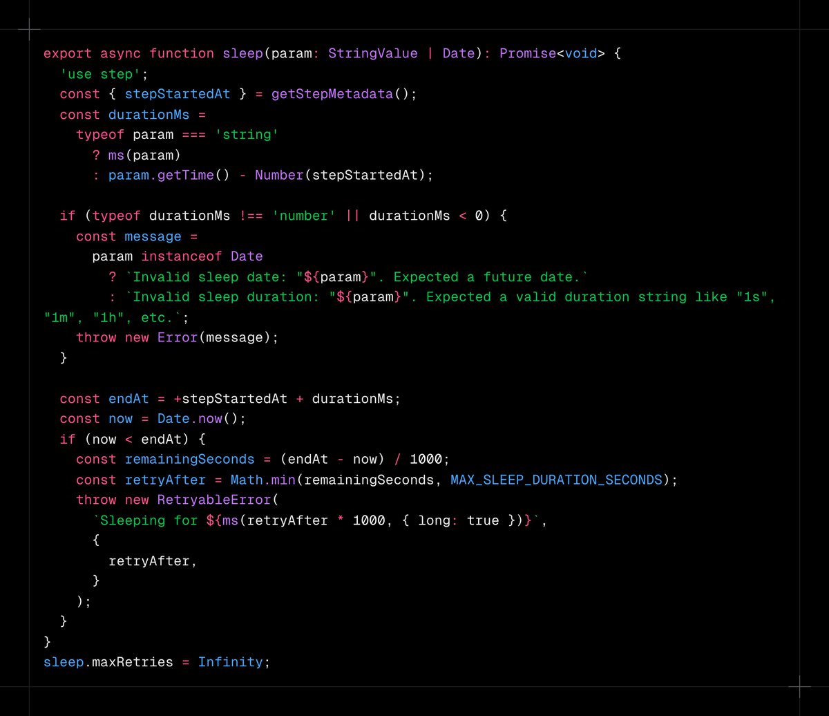Click 'Sleeping for' template string text
829x716 pixels.
point(149,521)
